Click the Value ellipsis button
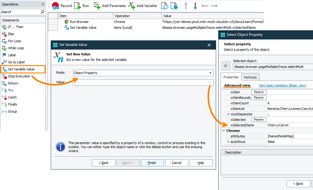The height and width of the screenshot is (190, 313). coord(210,82)
